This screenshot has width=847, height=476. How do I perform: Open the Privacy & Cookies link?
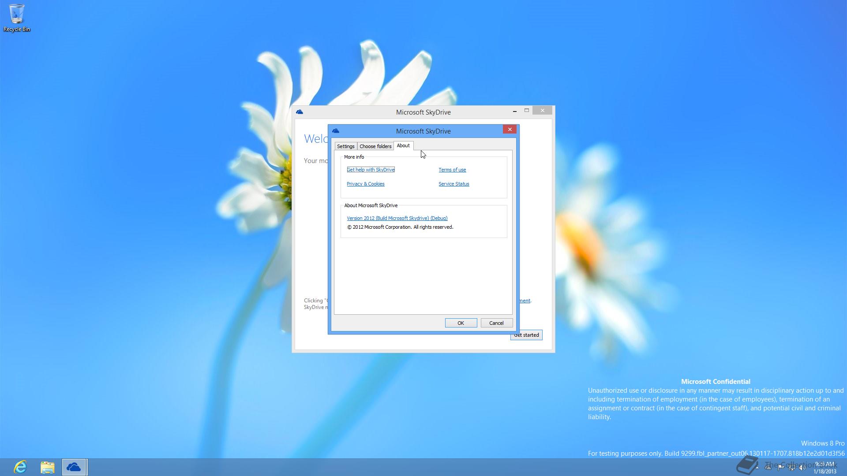365,184
